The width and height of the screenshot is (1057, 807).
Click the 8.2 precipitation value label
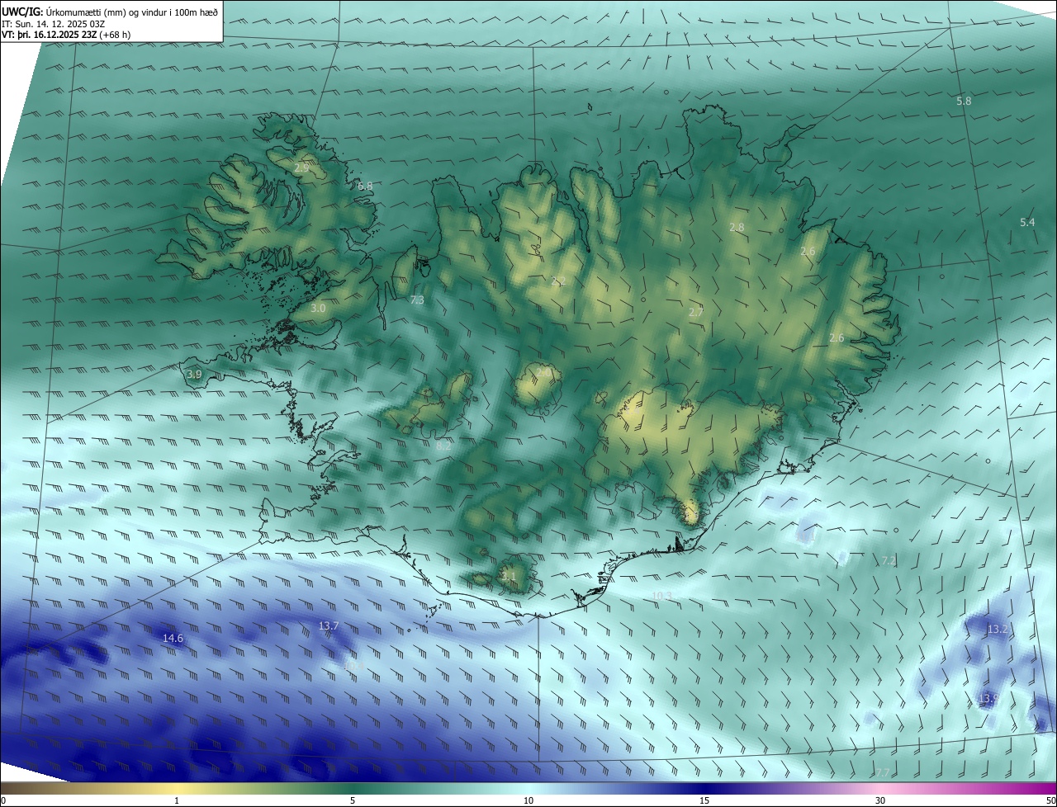click(x=443, y=446)
